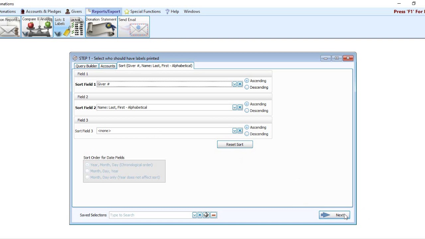The image size is (425, 239).
Task: Click Next to proceed to Step 2
Action: 334,215
